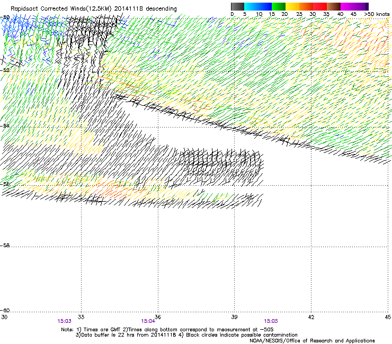The width and height of the screenshot is (392, 344).
Task: Click longitude label '30' on bottom axis
Action: pos(4,317)
